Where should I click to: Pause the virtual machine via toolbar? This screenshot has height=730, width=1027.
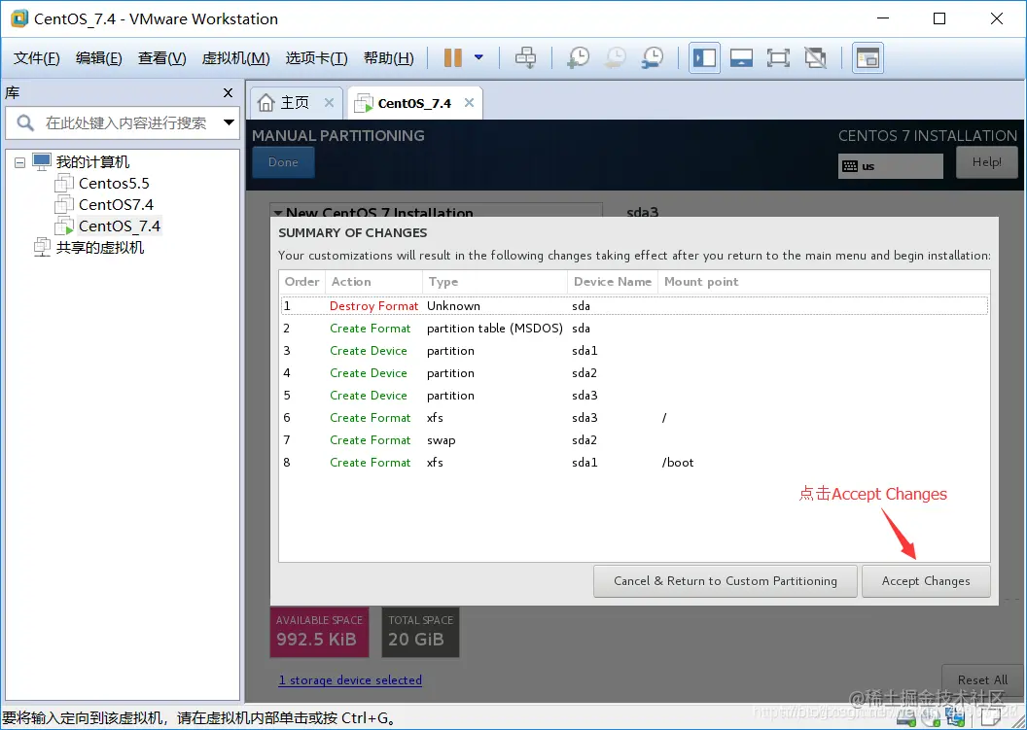tap(452, 57)
